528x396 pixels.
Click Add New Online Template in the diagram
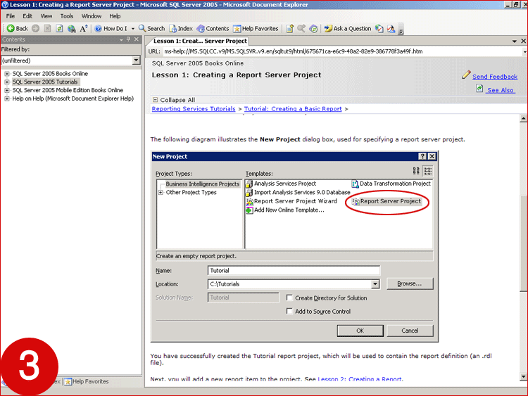tap(285, 210)
